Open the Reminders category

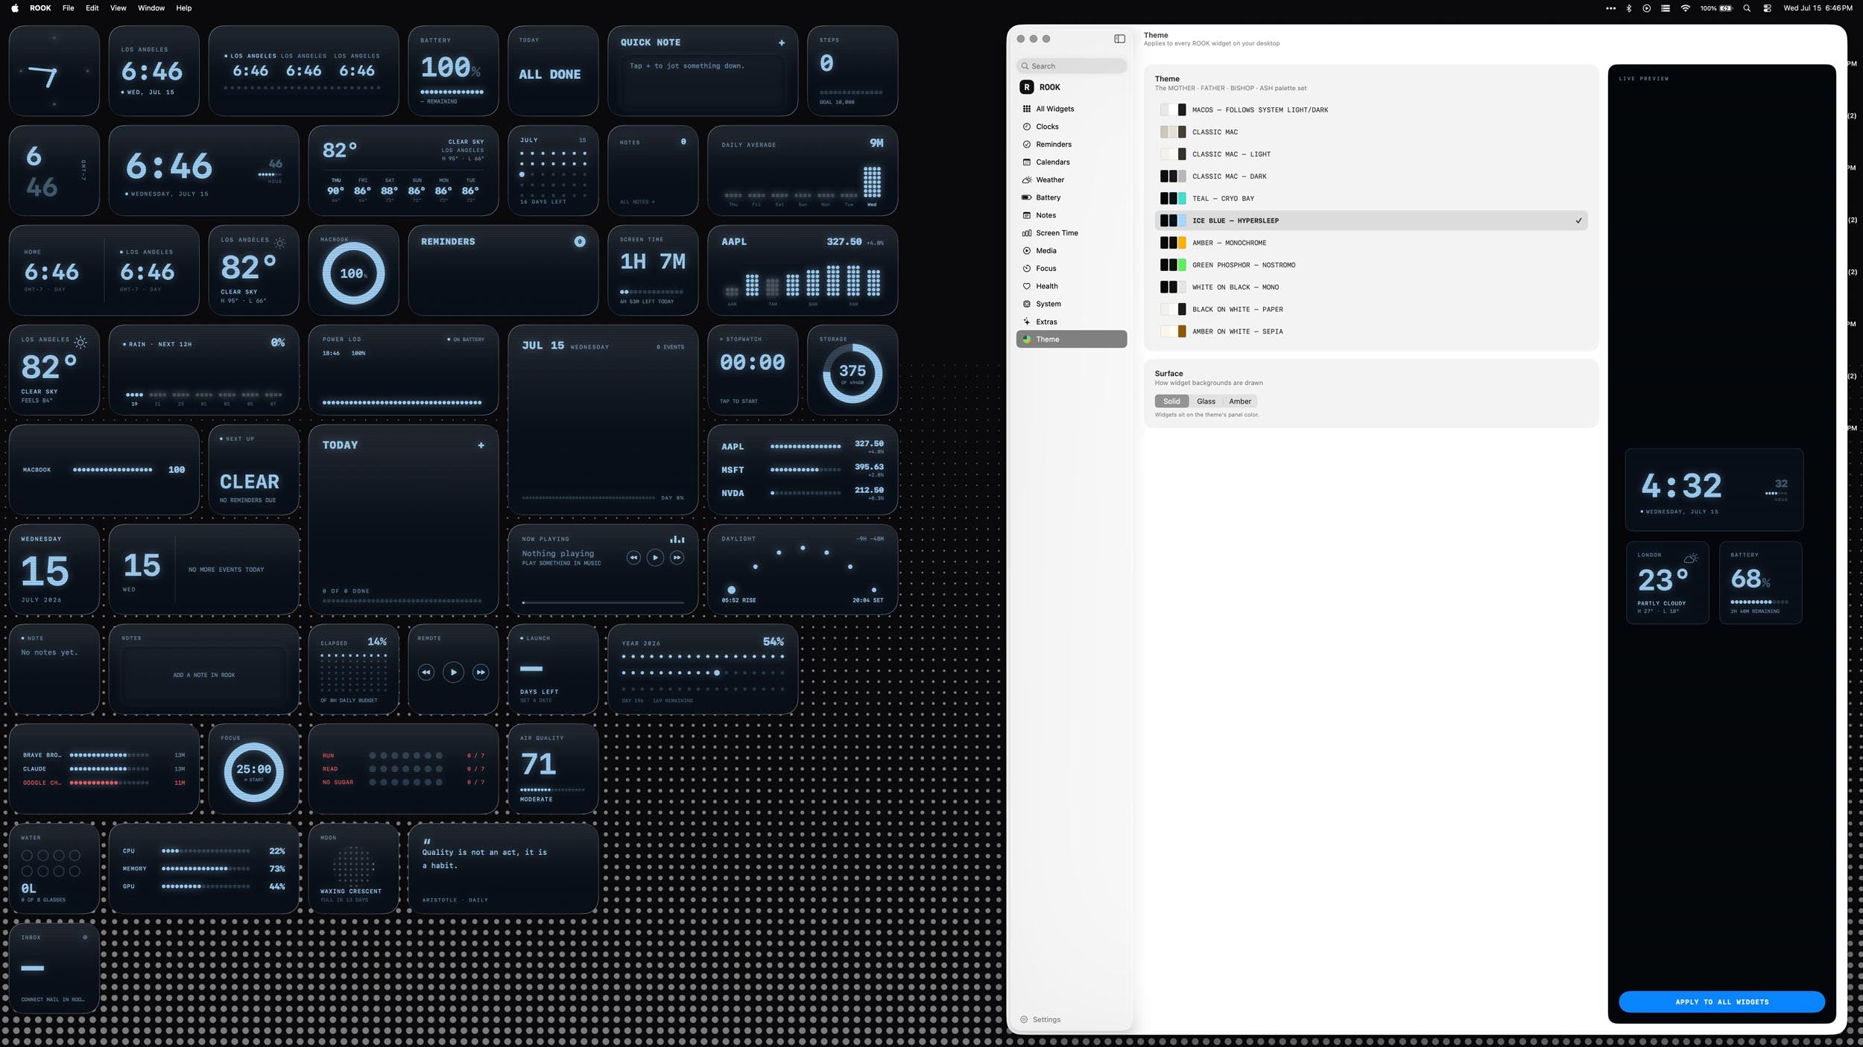coord(1071,144)
